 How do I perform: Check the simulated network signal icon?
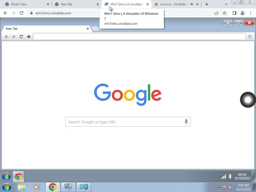click(x=223, y=176)
